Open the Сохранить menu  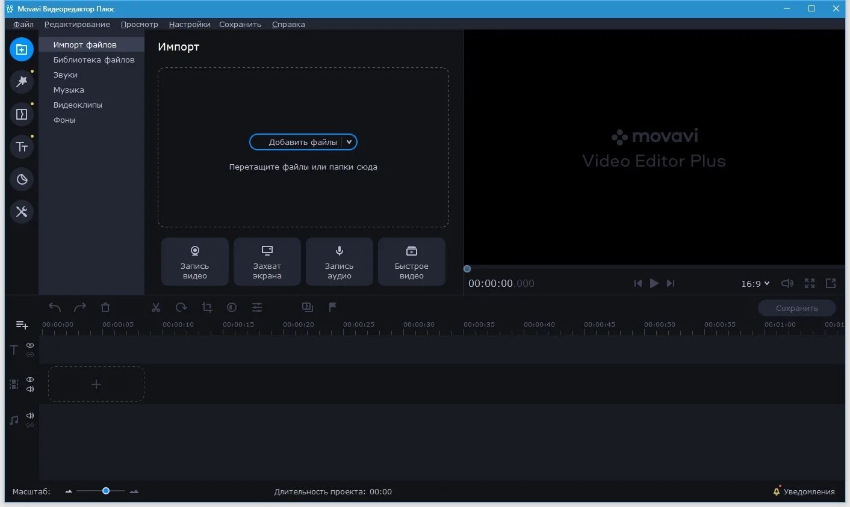pyautogui.click(x=240, y=24)
